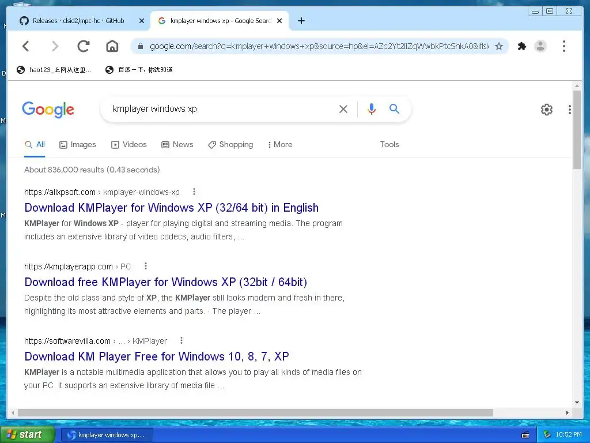This screenshot has height=443, width=590.
Task: Click the browser address bar URL
Action: (319, 46)
